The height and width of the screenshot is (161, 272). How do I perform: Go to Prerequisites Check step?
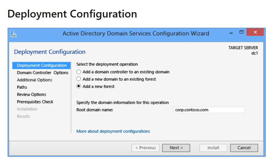tap(35, 102)
